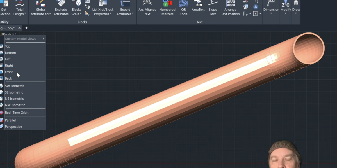Close the Copy* drawing tab

(19, 28)
